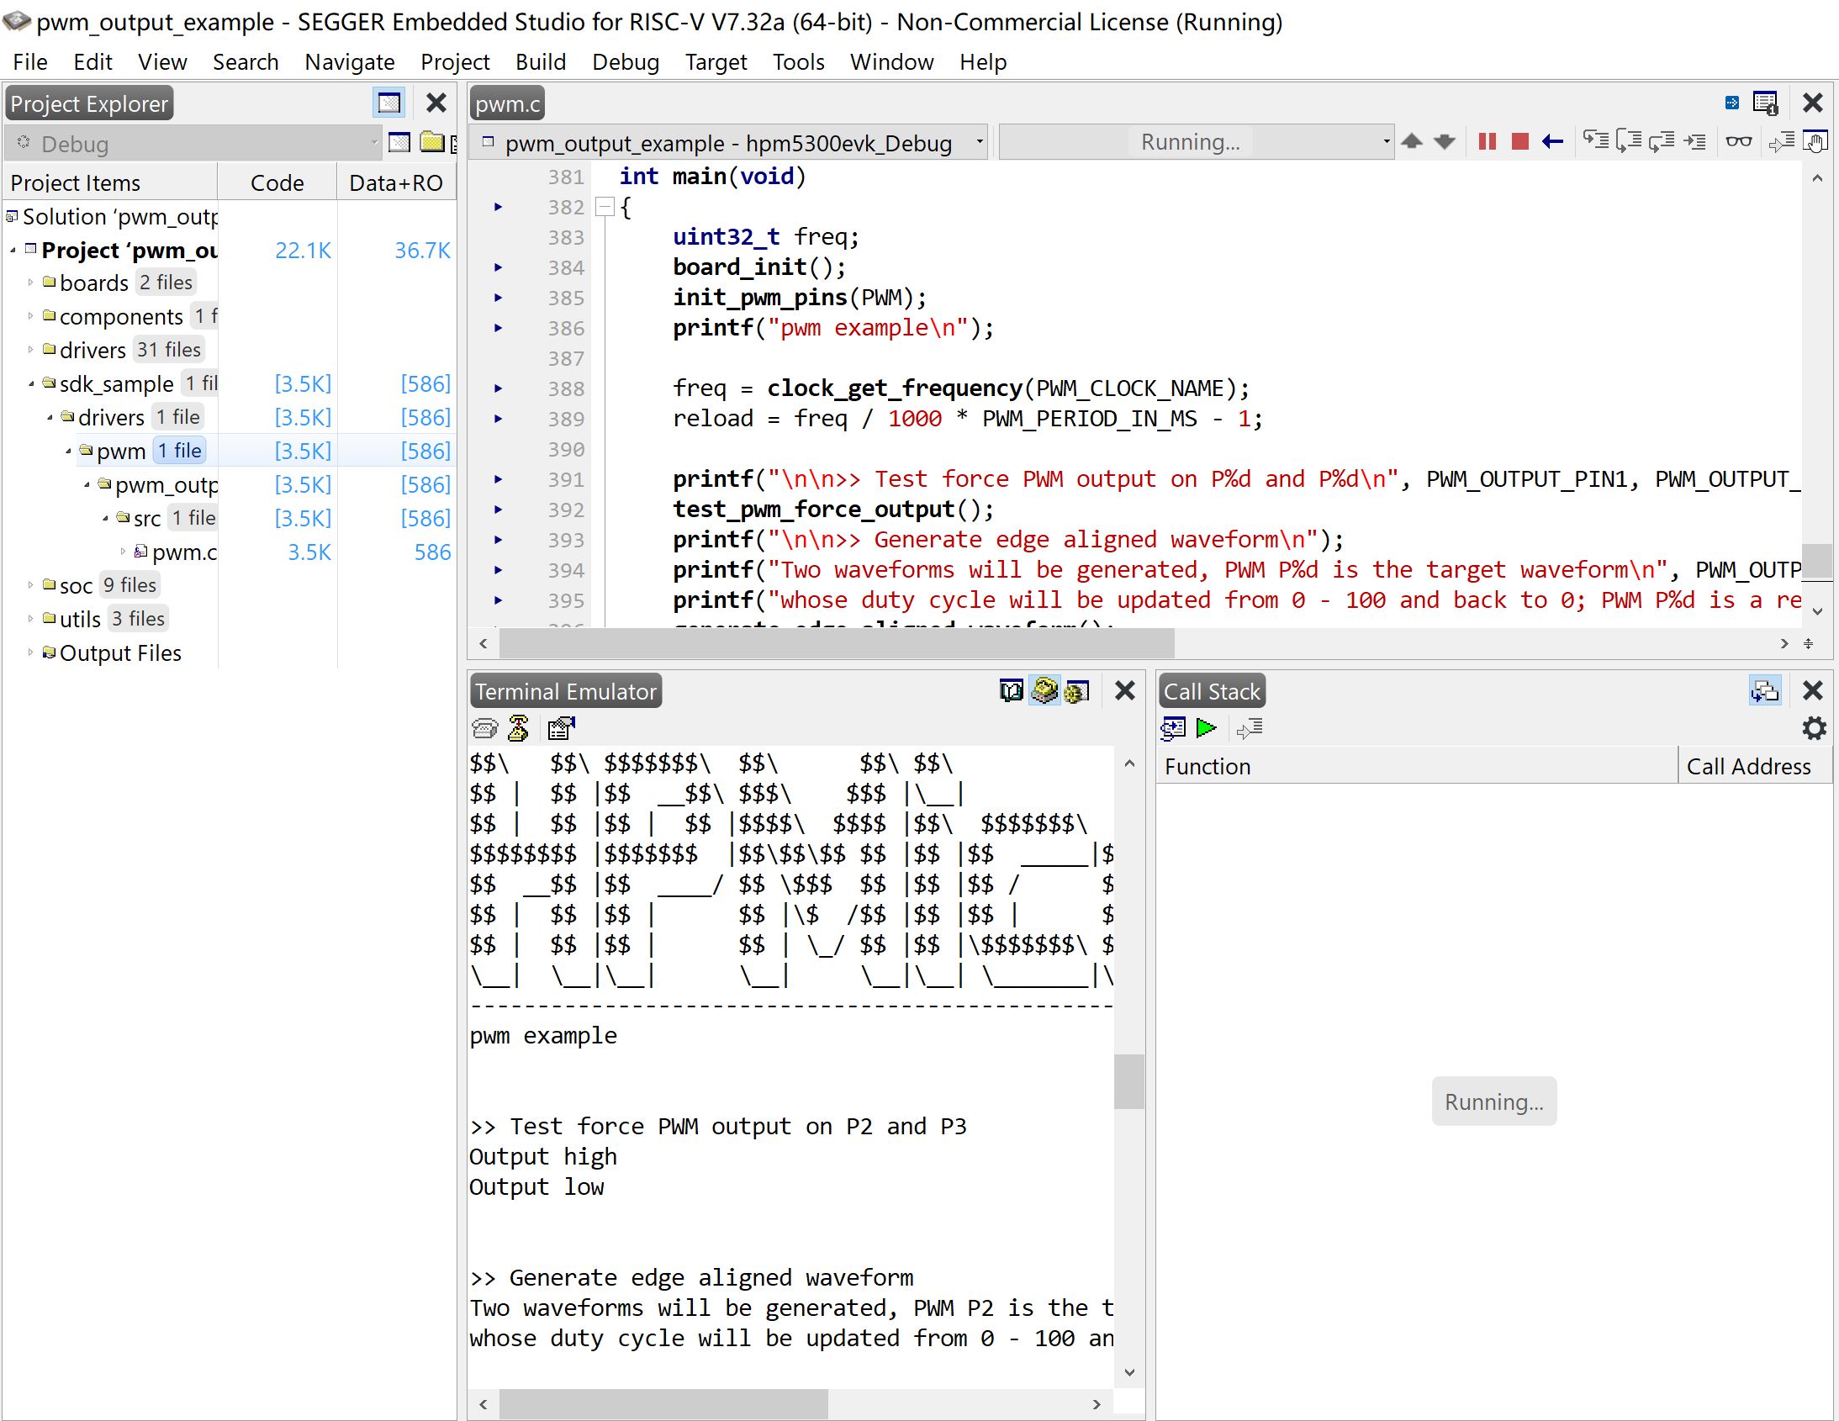The width and height of the screenshot is (1839, 1421).
Task: Toggle breakpoint marker on line 384
Action: 498,267
